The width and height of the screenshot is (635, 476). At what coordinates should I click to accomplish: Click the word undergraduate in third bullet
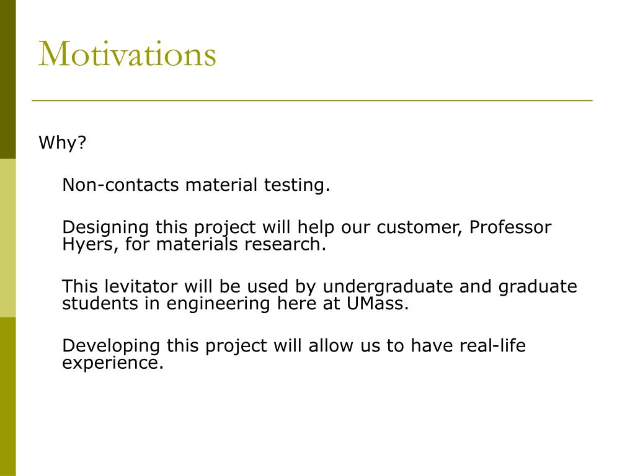(x=388, y=287)
